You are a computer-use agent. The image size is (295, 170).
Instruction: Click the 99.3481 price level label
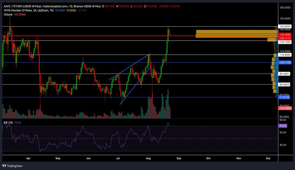[286, 74]
